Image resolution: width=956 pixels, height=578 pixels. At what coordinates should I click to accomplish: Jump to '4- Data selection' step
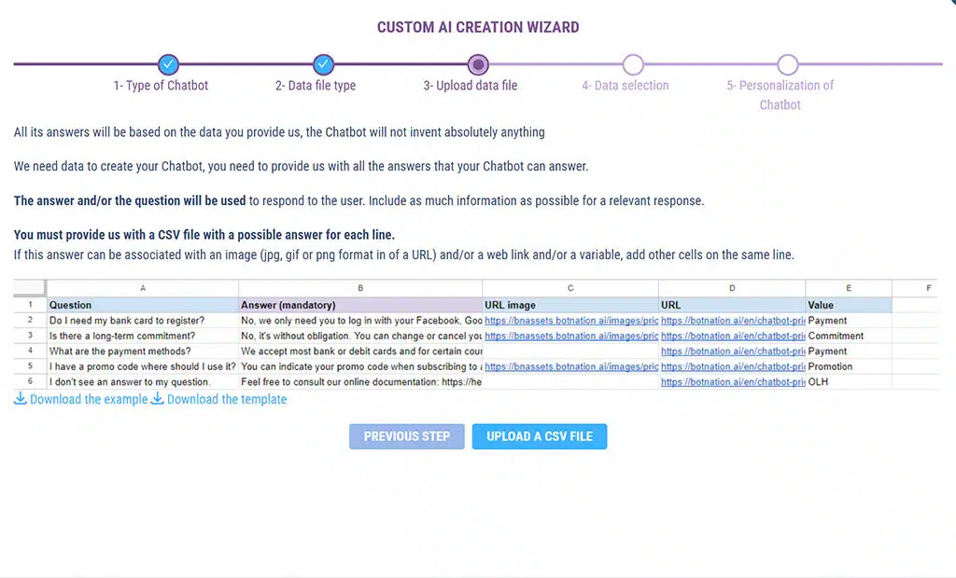(626, 86)
